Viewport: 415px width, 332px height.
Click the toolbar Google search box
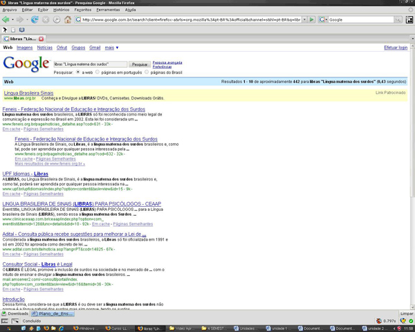pos(361,19)
